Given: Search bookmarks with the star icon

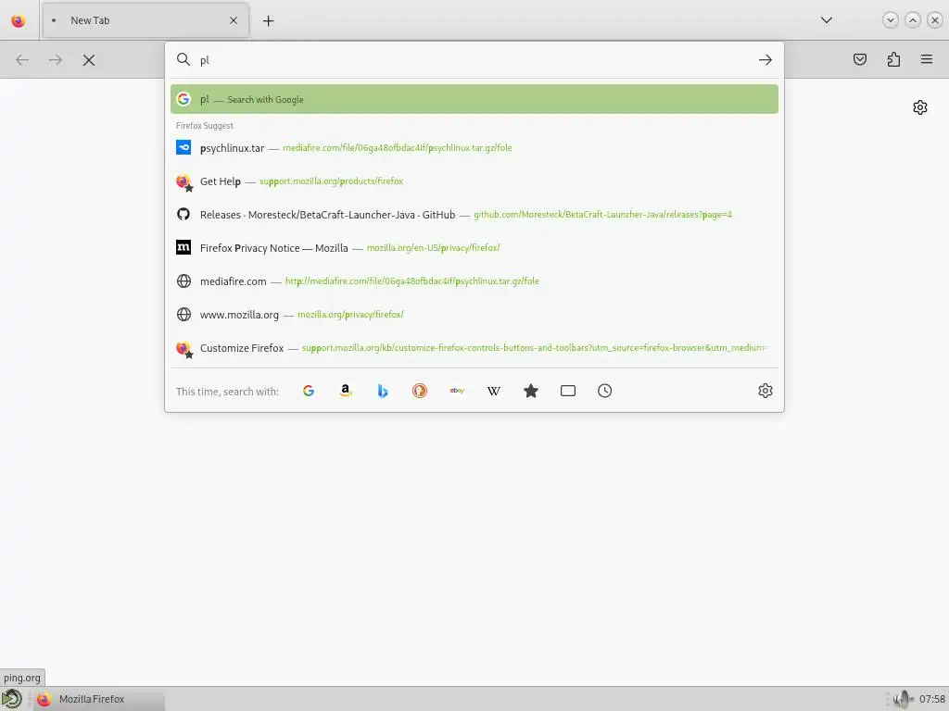Looking at the screenshot, I should click(531, 392).
